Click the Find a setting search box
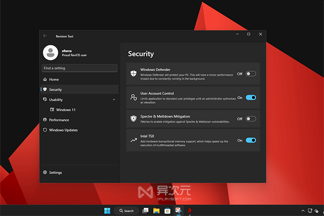Screen dimensions: 324x216 (79, 68)
